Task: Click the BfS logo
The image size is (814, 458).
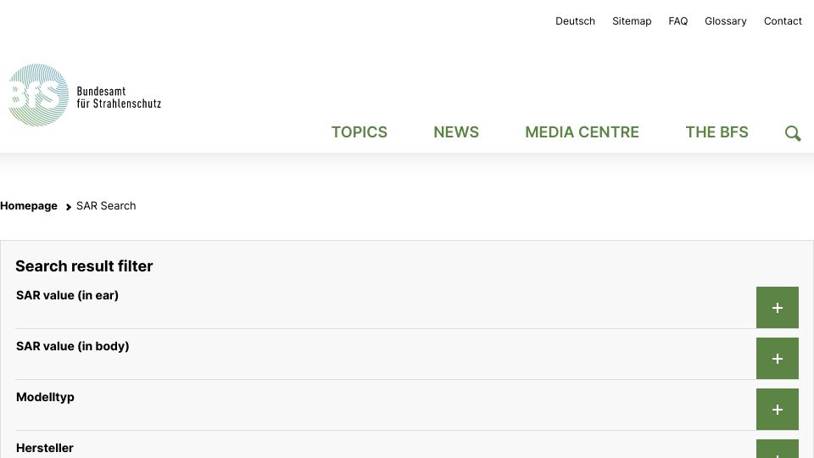Action: (38, 95)
